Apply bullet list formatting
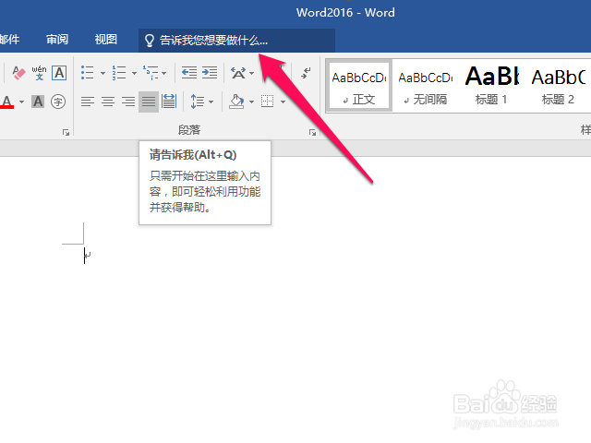The image size is (591, 443). (x=87, y=73)
